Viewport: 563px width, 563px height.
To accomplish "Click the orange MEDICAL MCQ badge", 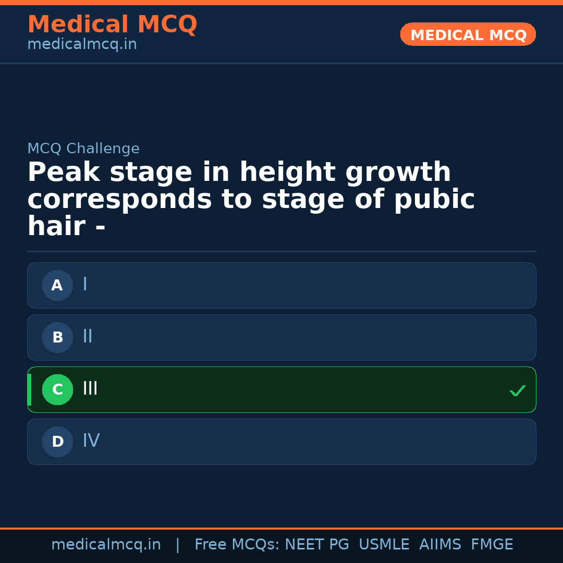I will click(468, 34).
